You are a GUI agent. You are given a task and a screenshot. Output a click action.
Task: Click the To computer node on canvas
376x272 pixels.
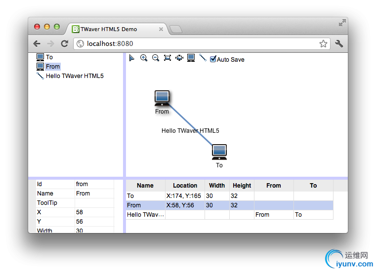pyautogui.click(x=219, y=152)
